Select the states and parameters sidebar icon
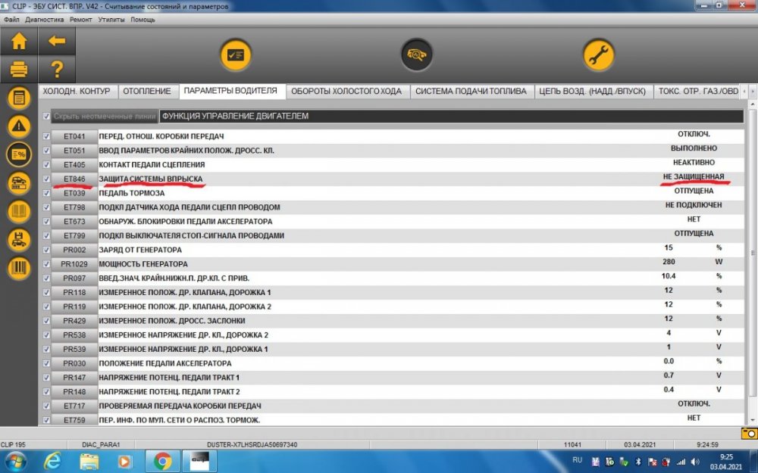758x473 pixels. pos(19,154)
